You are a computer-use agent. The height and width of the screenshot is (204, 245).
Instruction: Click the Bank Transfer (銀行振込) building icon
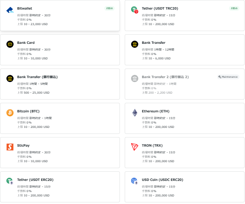[x=10, y=78]
